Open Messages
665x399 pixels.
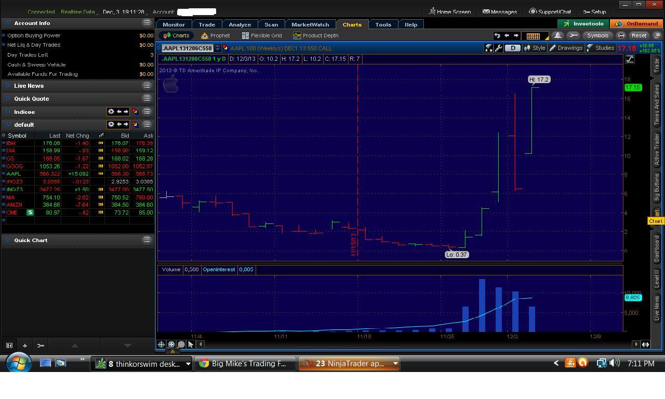(500, 11)
